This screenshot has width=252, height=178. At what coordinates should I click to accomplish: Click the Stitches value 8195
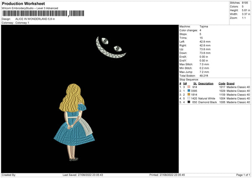[245, 3]
